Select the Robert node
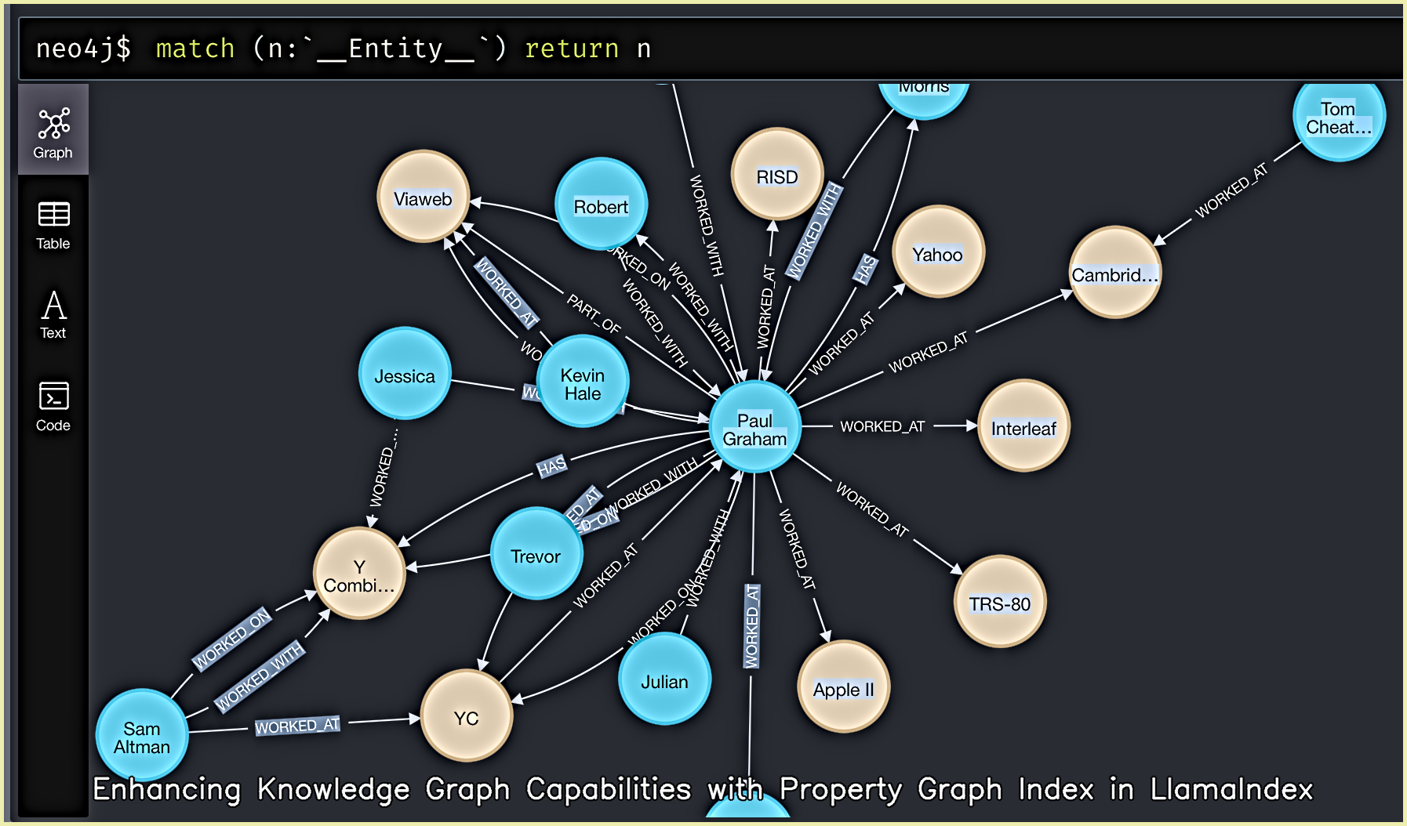The image size is (1407, 826). [601, 205]
